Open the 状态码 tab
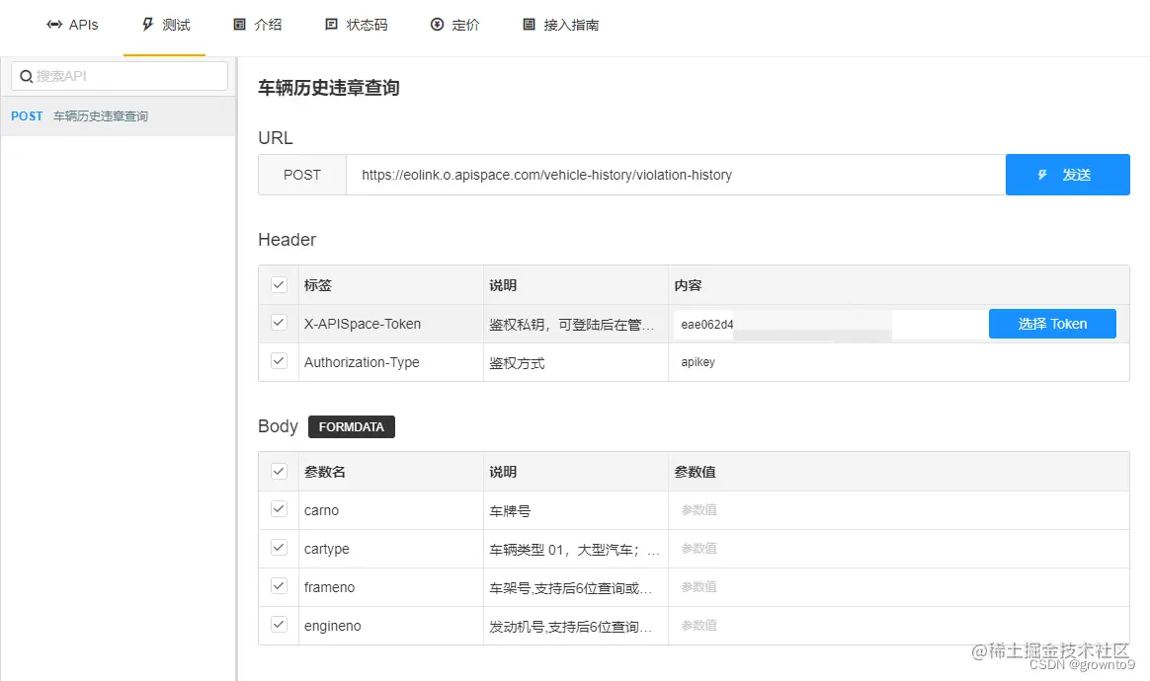The image size is (1150, 681). tap(357, 25)
